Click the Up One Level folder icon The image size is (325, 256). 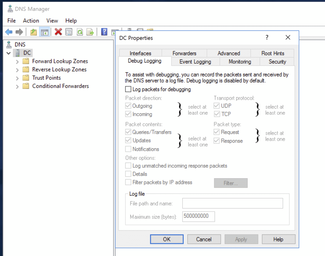33,32
